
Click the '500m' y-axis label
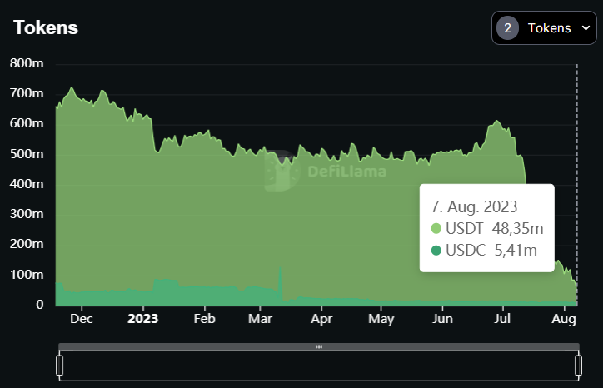pos(27,154)
